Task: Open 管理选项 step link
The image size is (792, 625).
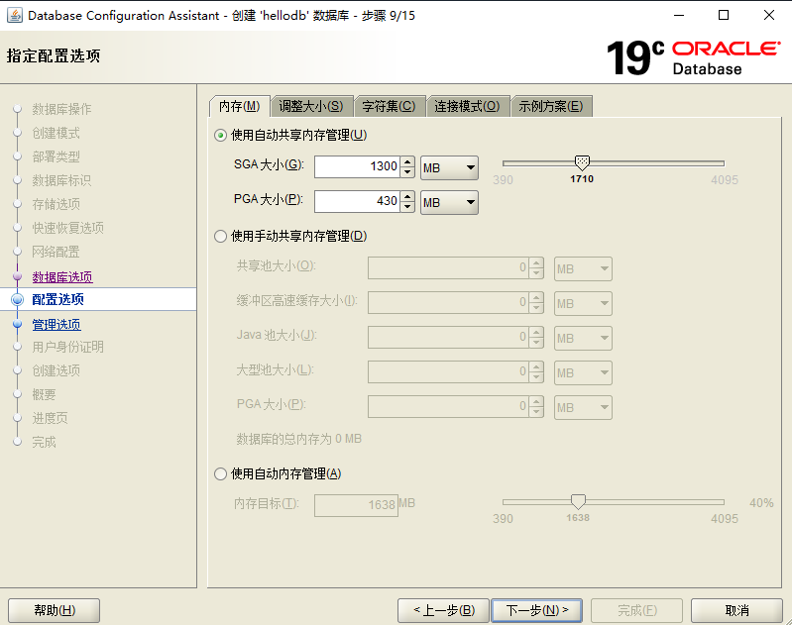Action: click(x=57, y=324)
